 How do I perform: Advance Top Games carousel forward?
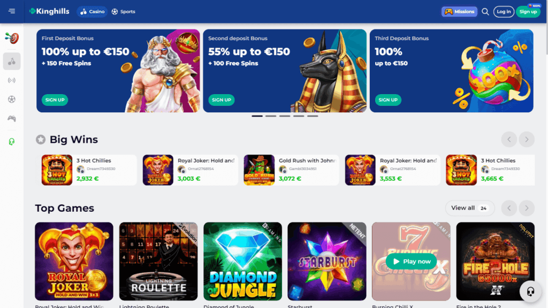click(x=527, y=208)
